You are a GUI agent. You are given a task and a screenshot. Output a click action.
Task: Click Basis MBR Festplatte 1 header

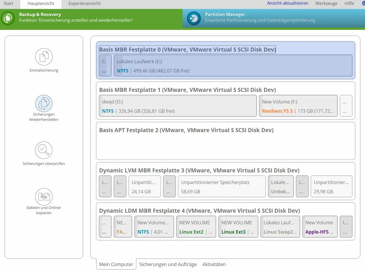[187, 90]
